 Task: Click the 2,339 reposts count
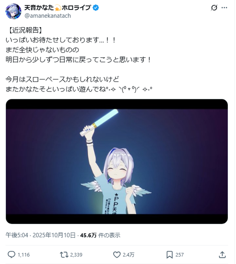(76, 255)
